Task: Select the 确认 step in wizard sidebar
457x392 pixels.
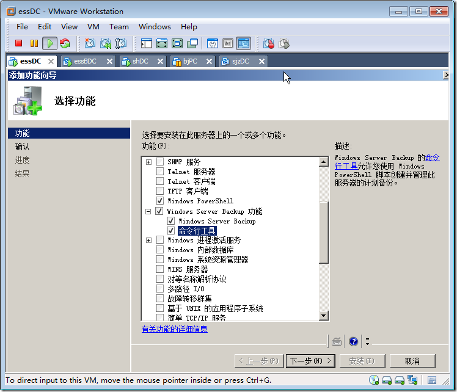Action: (x=22, y=147)
